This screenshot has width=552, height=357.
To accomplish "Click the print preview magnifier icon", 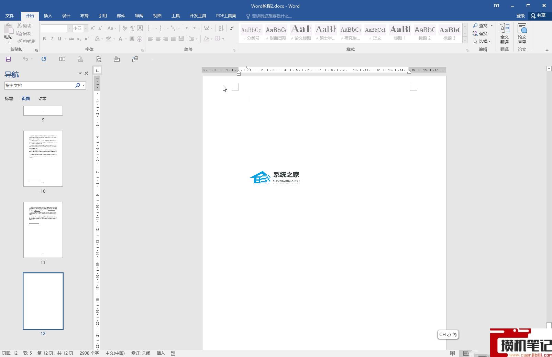I will click(99, 59).
